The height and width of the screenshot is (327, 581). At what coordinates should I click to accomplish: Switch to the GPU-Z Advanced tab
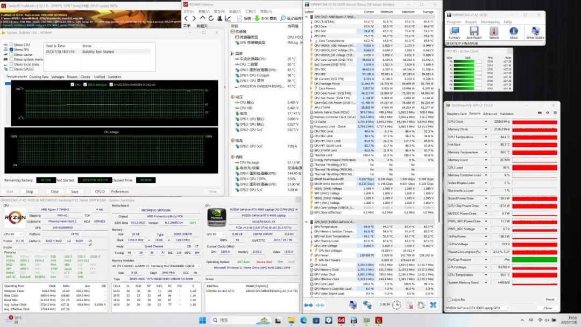coord(490,113)
